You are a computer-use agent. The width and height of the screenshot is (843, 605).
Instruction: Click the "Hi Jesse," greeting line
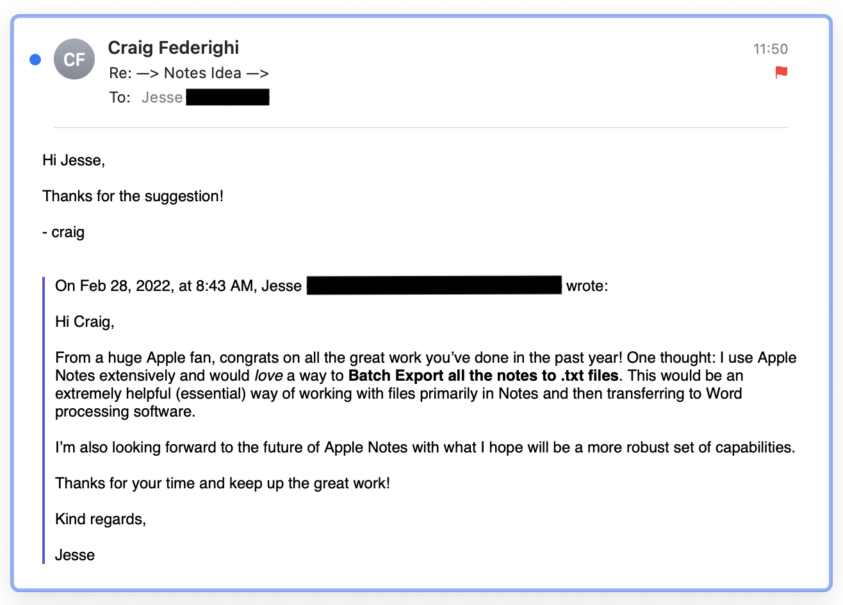click(x=74, y=160)
